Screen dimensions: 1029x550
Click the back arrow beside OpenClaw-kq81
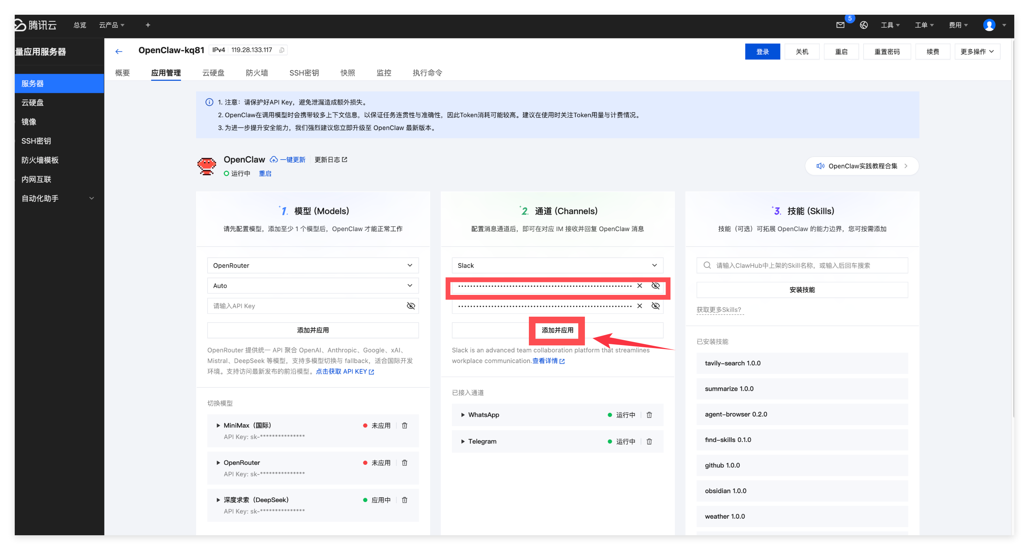[119, 52]
